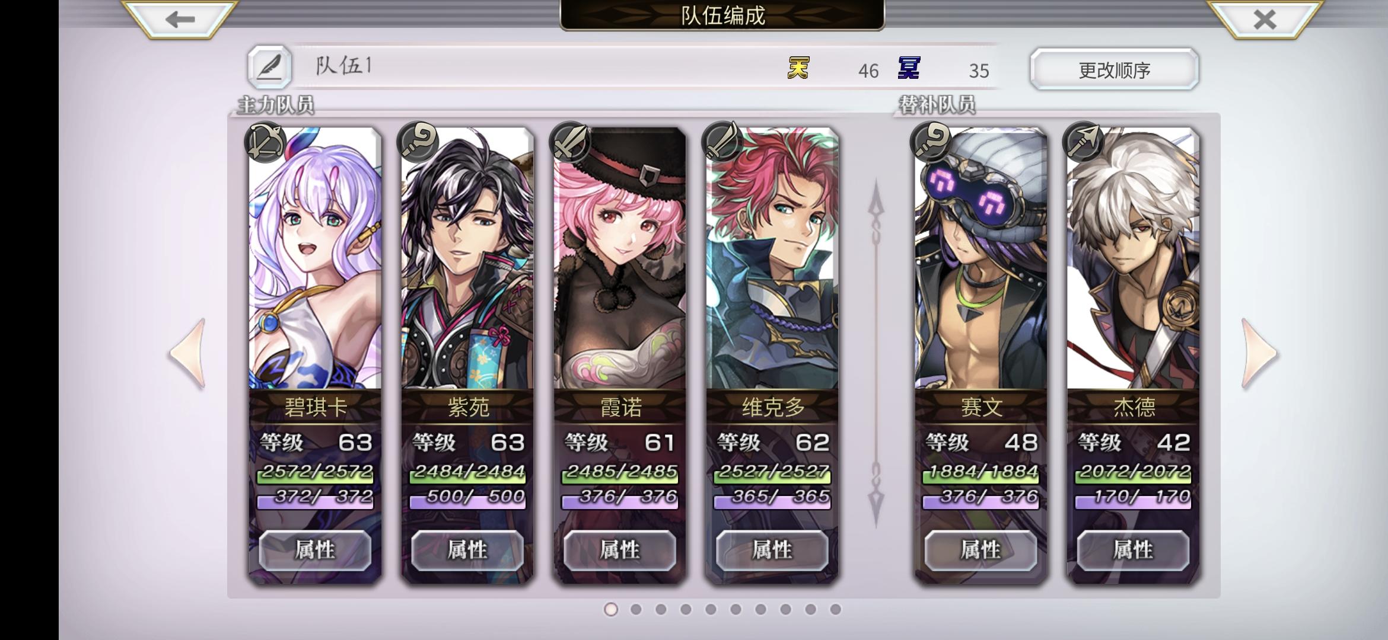
Task: Tap the spear weapon icon on 杰德
Action: (1084, 142)
